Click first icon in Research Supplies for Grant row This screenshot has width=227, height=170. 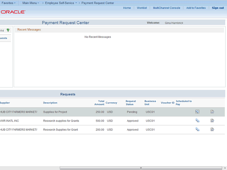tap(197, 130)
